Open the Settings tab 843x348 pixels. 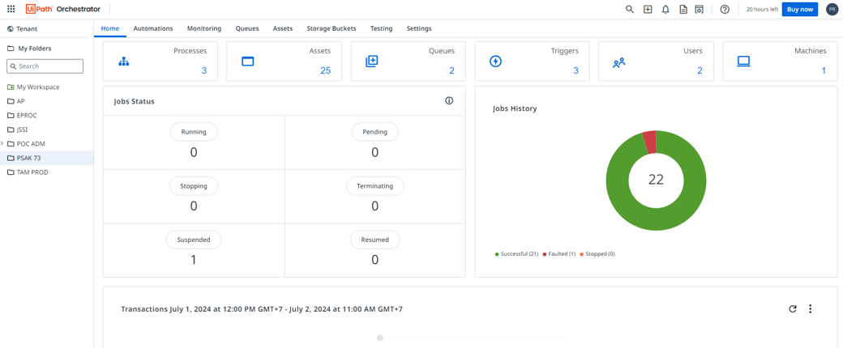pos(419,28)
